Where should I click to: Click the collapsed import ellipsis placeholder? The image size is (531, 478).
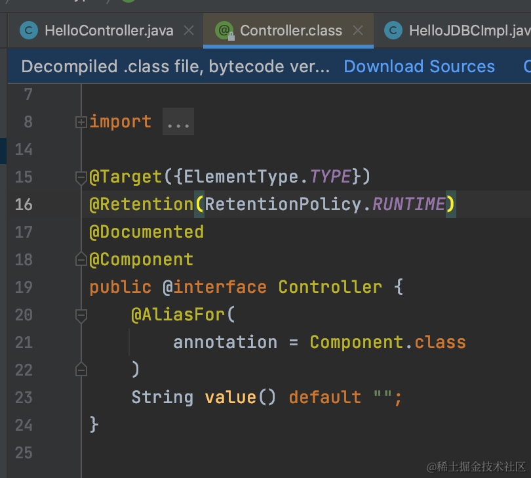pyautogui.click(x=178, y=121)
